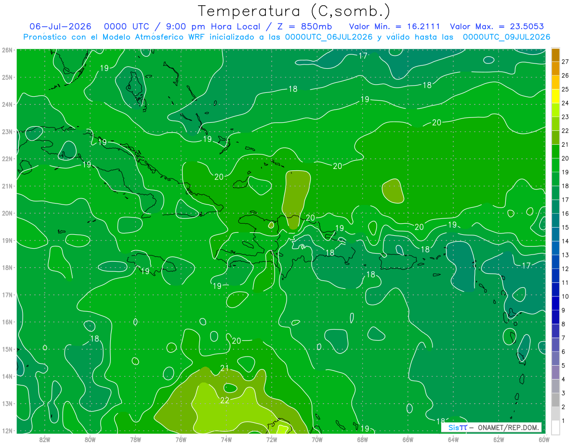The height and width of the screenshot is (446, 578).
Task: Click the 12N latitude axis label
Action: click(7, 431)
